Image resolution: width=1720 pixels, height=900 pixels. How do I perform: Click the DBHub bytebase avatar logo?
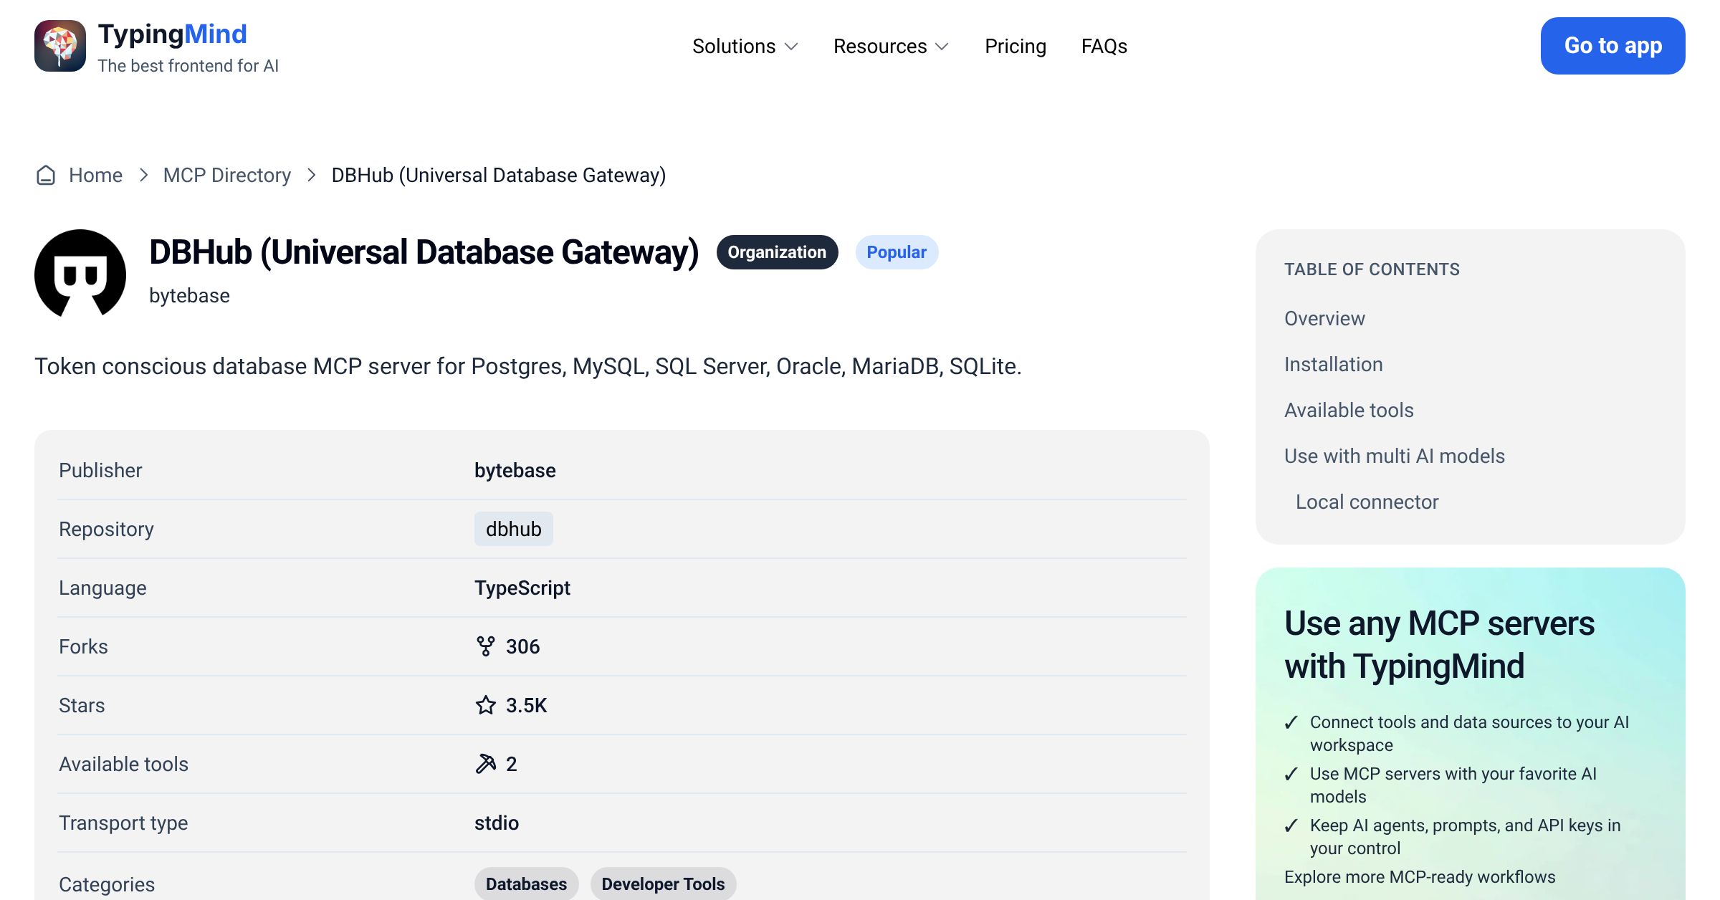(80, 274)
